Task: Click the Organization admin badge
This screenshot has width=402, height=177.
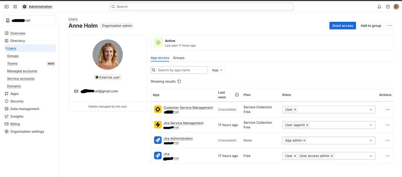Action: [117, 26]
